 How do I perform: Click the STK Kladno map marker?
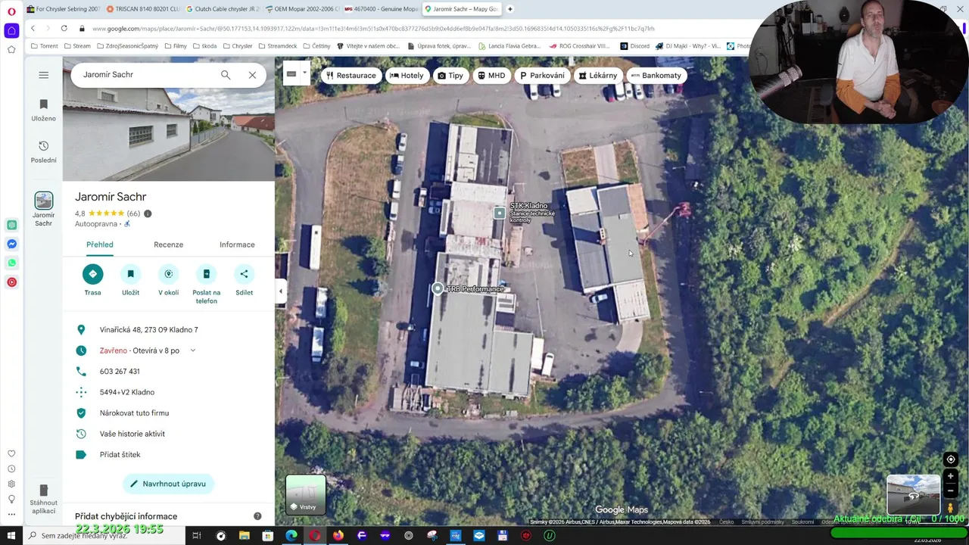(500, 213)
